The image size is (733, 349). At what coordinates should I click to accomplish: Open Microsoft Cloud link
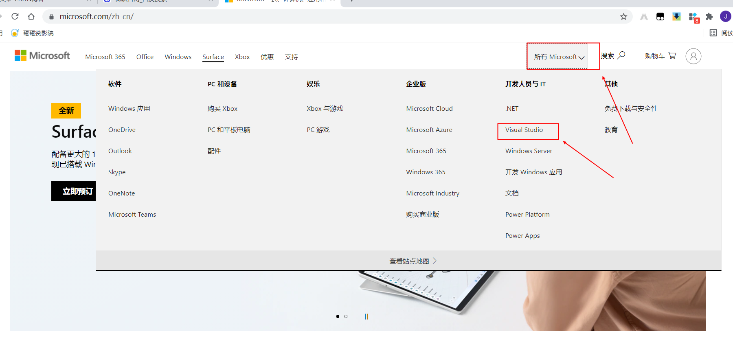(429, 108)
